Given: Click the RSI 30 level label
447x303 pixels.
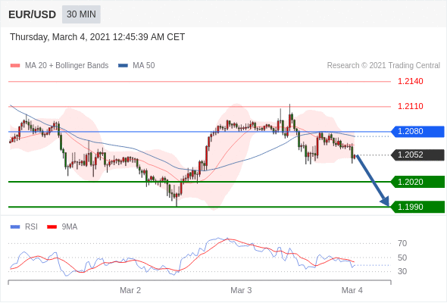Looking at the screenshot, I should tap(402, 271).
